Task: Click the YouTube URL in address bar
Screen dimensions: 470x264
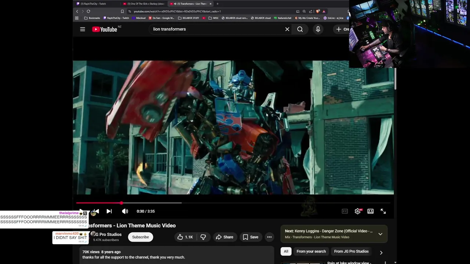Action: point(177,11)
